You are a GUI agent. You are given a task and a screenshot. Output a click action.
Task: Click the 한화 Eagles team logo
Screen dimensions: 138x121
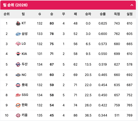tap(18, 105)
